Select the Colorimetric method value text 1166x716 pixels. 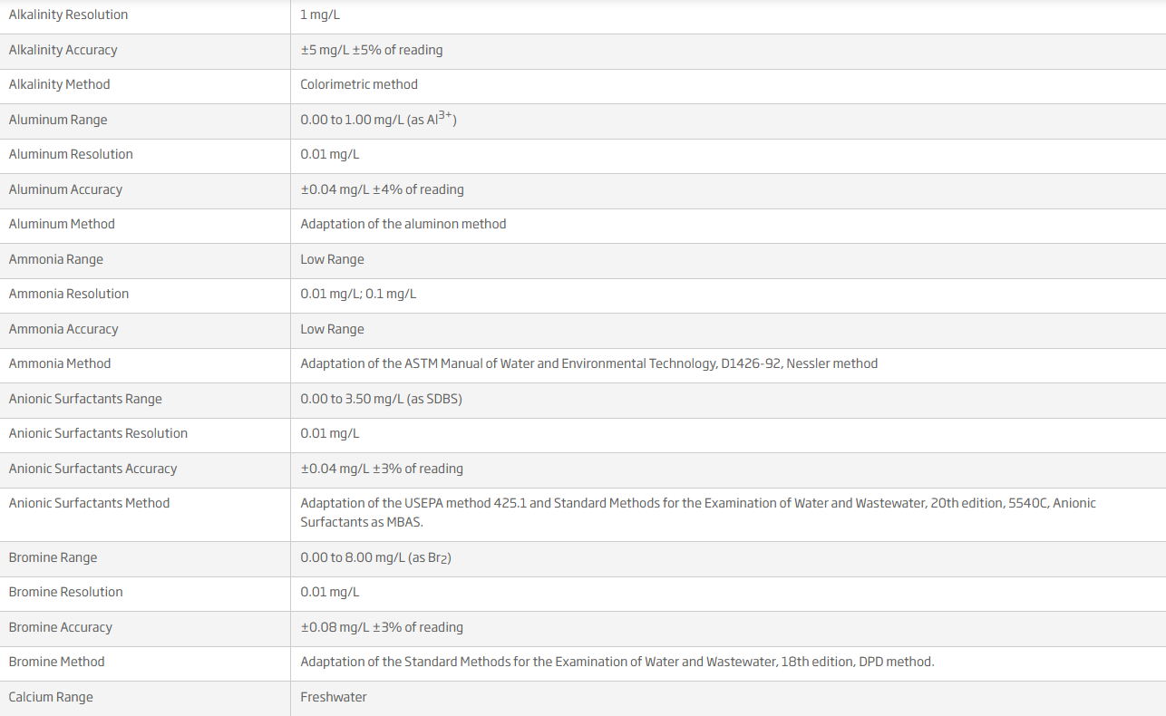[x=359, y=84]
